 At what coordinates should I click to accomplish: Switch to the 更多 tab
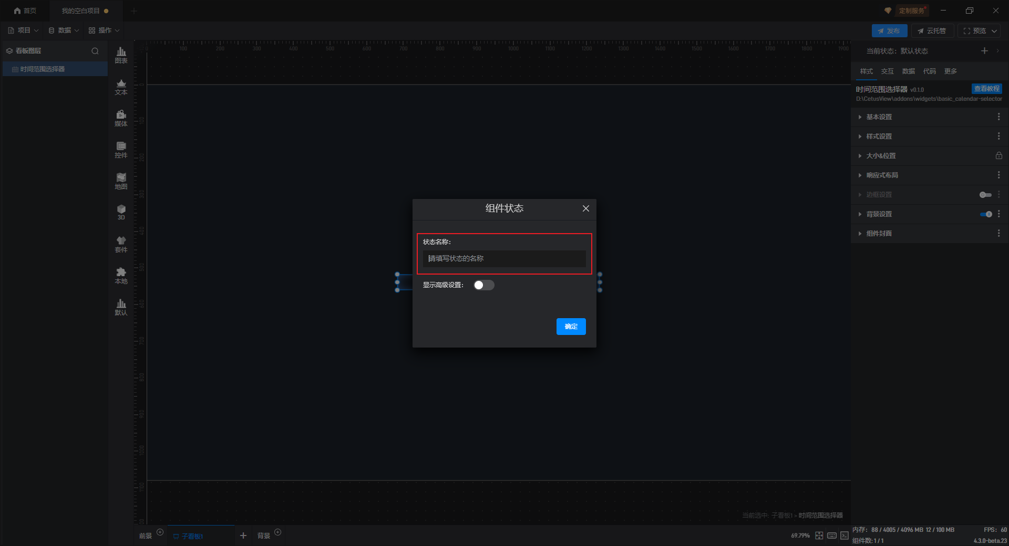pos(951,71)
